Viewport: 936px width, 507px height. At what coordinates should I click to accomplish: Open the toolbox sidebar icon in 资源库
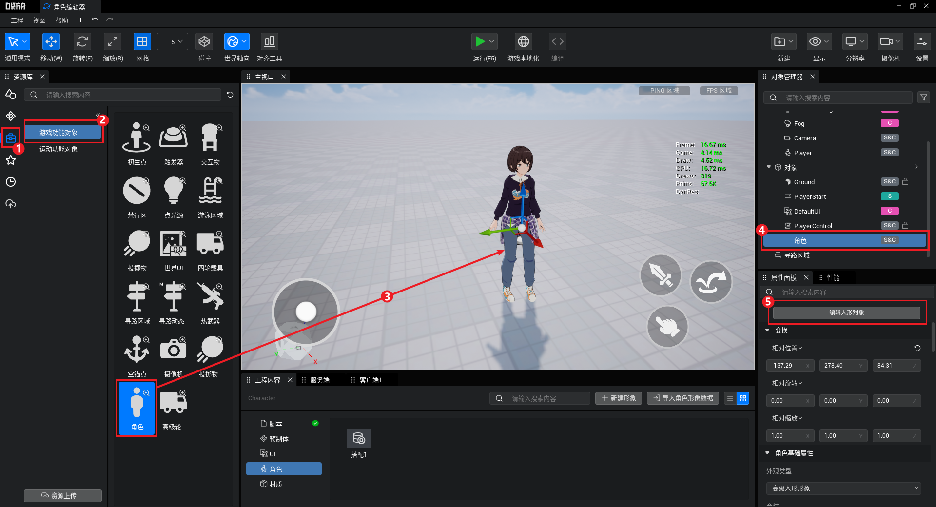point(11,138)
